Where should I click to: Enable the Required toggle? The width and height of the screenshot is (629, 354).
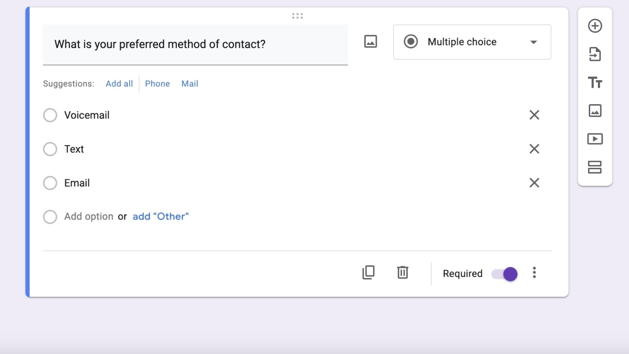pos(504,274)
